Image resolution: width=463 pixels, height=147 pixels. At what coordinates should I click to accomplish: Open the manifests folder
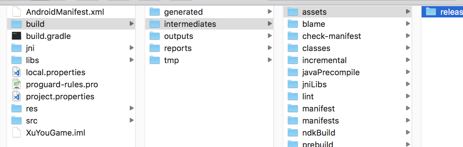coord(320,120)
